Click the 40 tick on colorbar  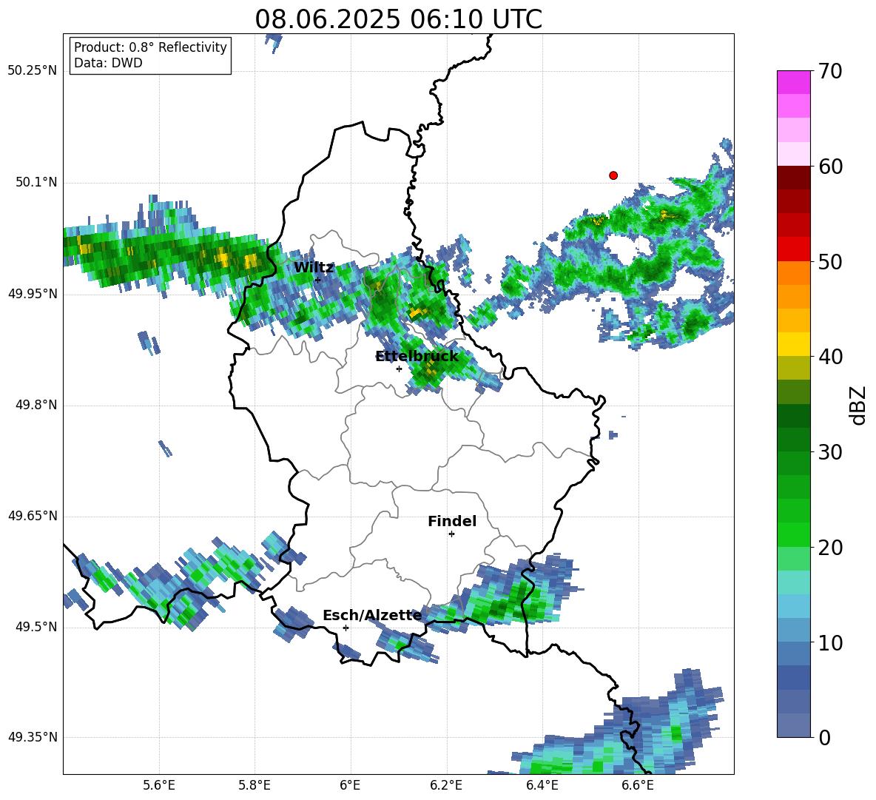(830, 357)
